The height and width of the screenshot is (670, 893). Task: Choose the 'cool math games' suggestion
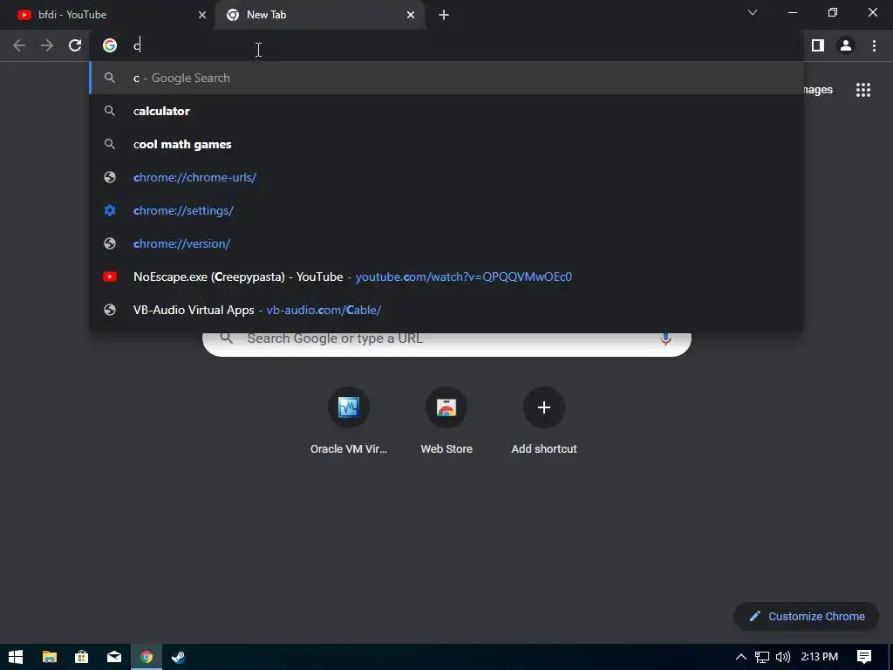click(x=446, y=144)
